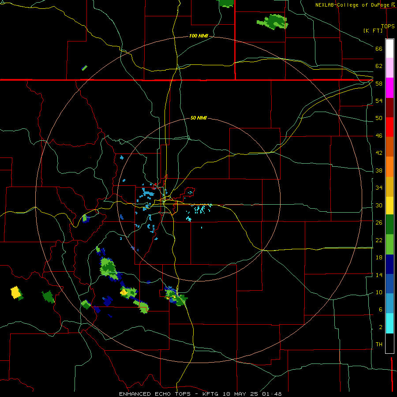Pick the light green legend swatch
Image resolution: width=397 pixels, height=397 pixels.
390,244
